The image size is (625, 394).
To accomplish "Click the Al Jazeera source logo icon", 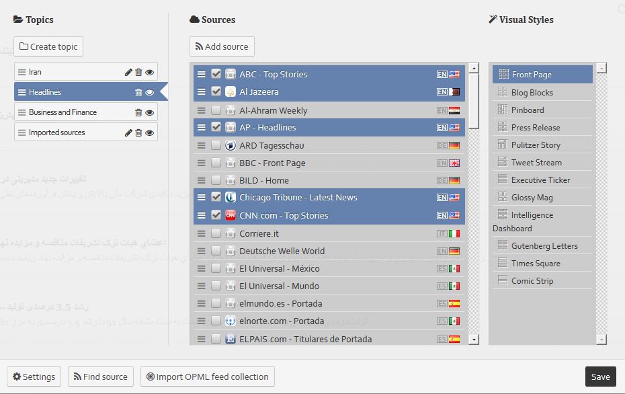I will coord(231,91).
